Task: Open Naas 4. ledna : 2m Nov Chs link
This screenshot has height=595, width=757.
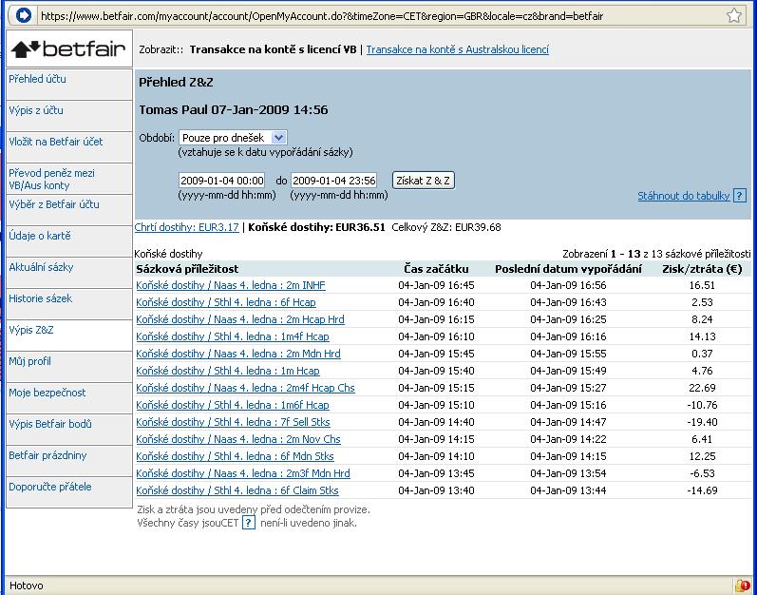Action: (238, 439)
